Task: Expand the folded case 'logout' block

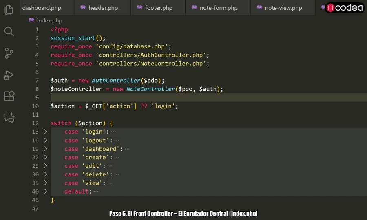Action: tap(46, 140)
